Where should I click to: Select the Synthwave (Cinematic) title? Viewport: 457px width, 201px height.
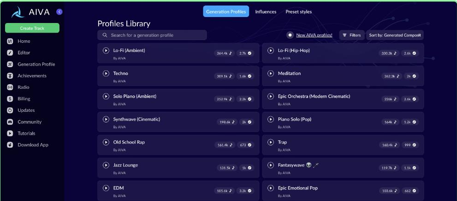tap(137, 119)
